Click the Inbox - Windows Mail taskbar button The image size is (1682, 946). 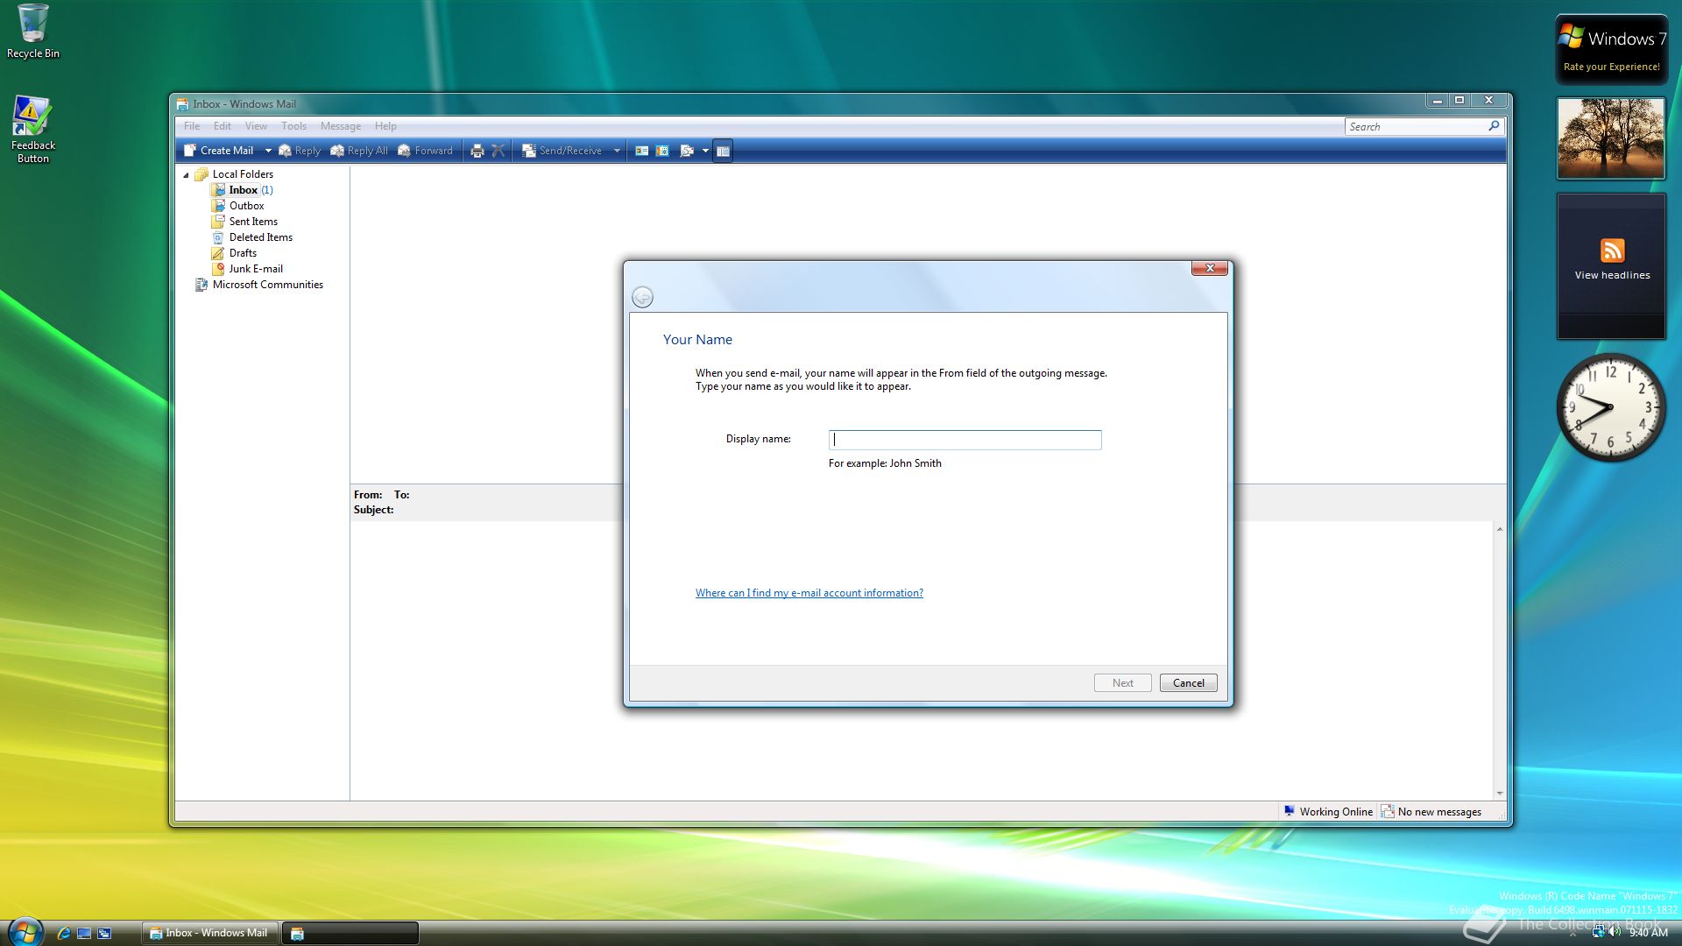210,933
